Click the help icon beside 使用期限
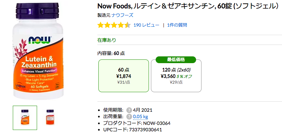 tap(129, 110)
